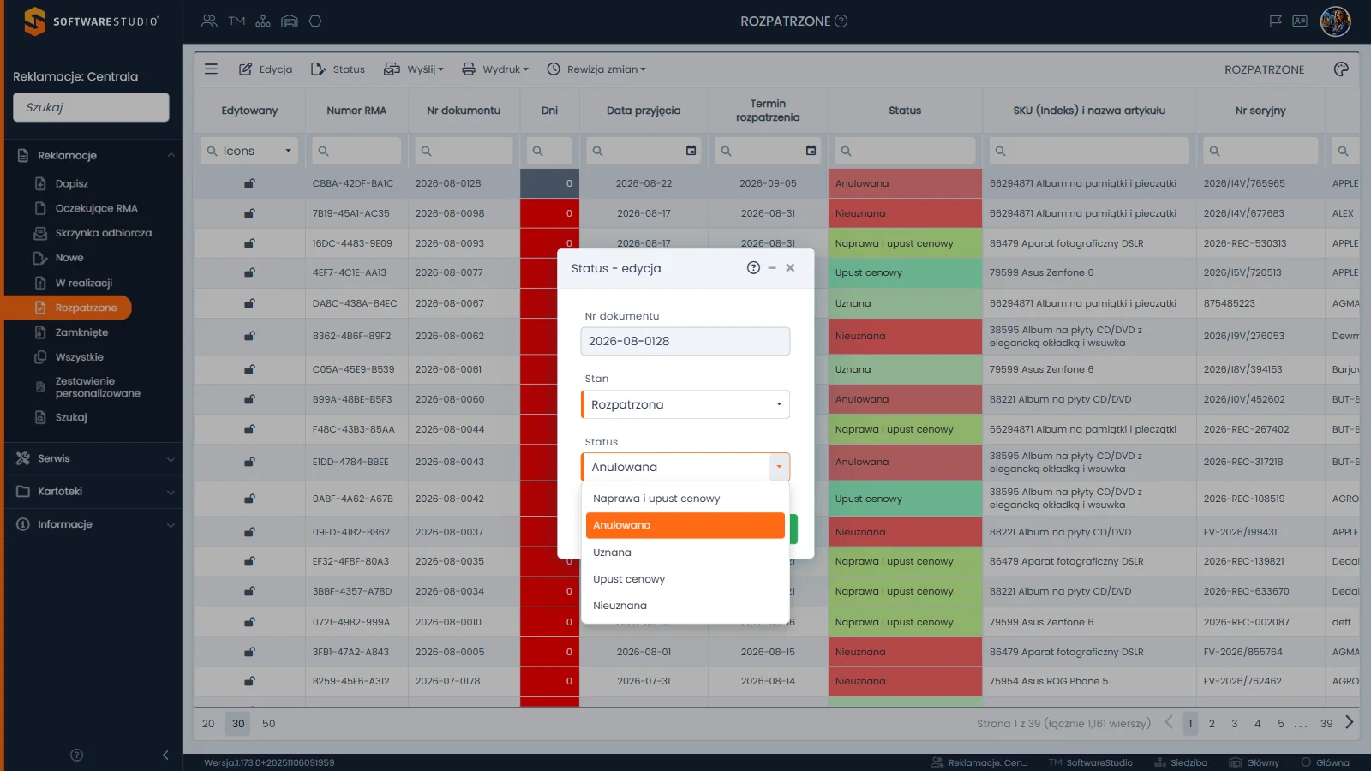Screen dimensions: 1371x771
Task: Go to page 39 in pagination
Action: point(1326,724)
